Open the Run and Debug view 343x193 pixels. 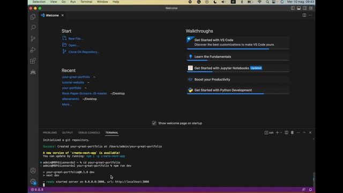pyautogui.click(x=33, y=50)
